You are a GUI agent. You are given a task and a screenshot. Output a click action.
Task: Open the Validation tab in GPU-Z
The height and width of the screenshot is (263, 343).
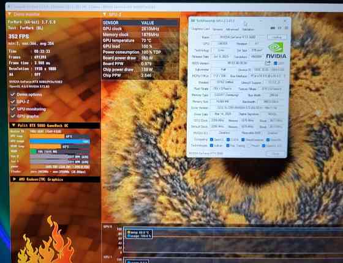[x=248, y=29]
